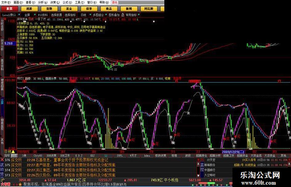Select 中国银行 in watch list
The height and width of the screenshot is (187, 291).
click(210, 170)
